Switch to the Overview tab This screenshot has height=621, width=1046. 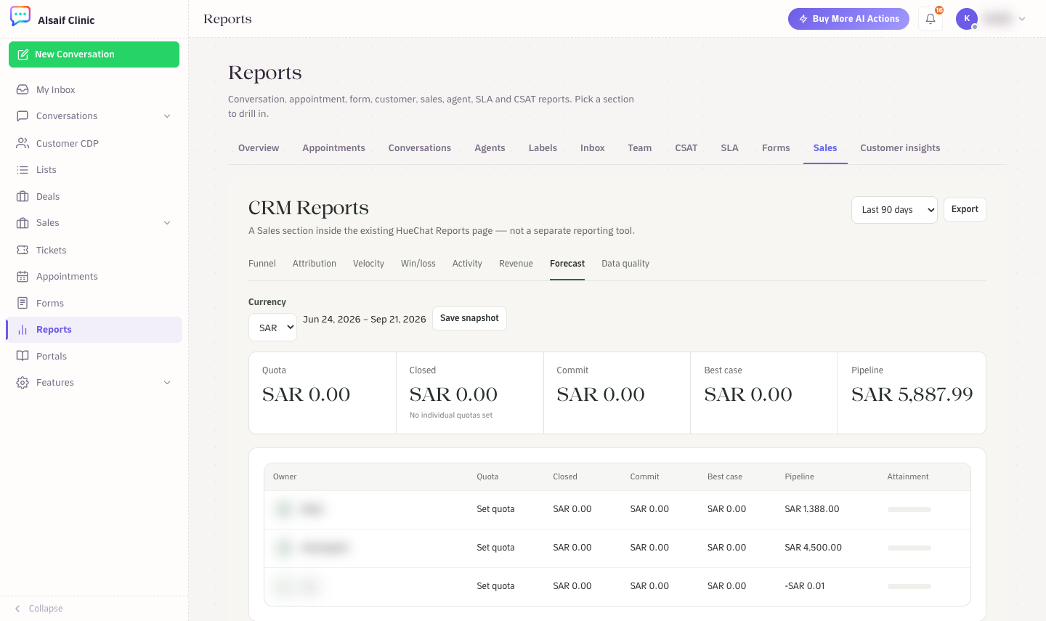click(x=259, y=148)
